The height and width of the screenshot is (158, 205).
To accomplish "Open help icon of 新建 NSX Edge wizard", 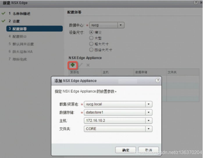I will tap(196, 3).
